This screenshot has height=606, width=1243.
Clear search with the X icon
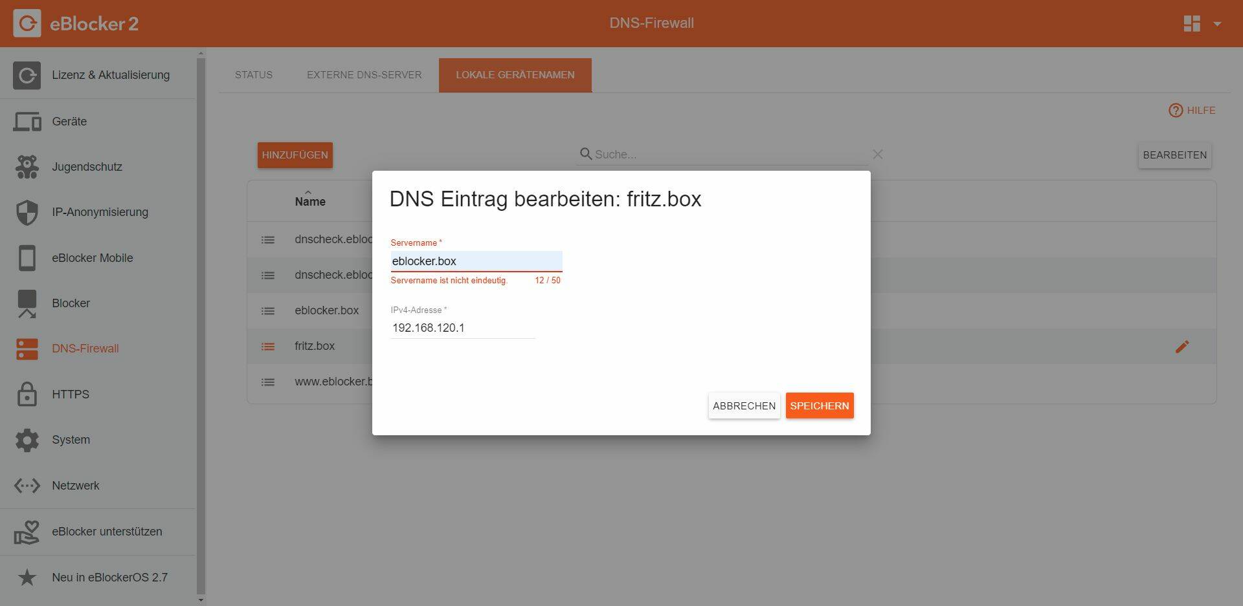point(877,154)
